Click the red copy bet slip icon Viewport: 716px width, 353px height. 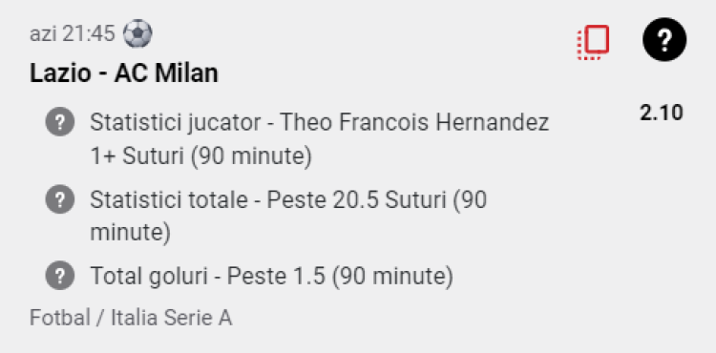593,42
